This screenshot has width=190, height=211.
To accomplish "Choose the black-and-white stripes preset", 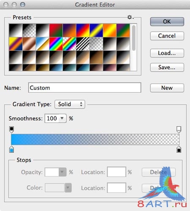I will (83, 44).
